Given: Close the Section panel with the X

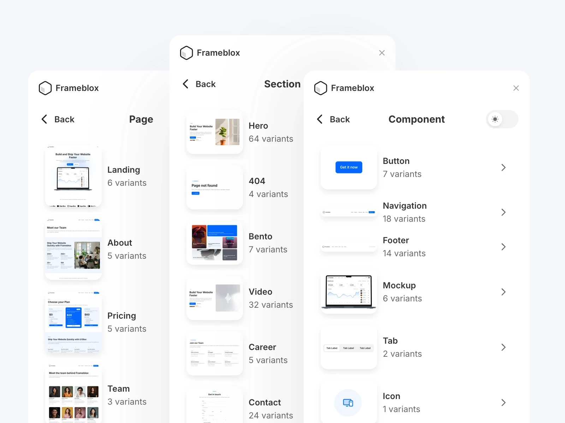Looking at the screenshot, I should [382, 53].
